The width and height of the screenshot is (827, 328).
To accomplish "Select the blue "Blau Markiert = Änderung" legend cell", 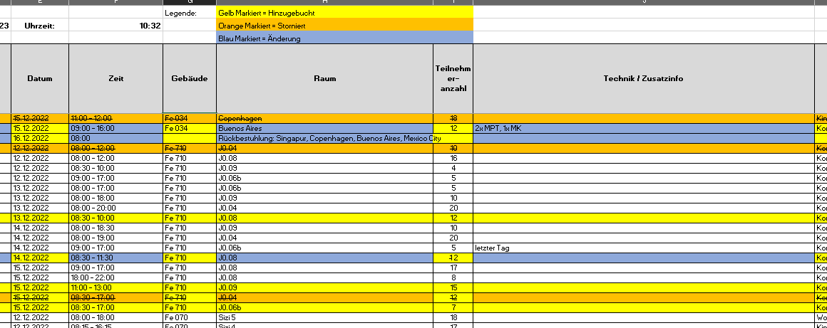I will (x=344, y=38).
